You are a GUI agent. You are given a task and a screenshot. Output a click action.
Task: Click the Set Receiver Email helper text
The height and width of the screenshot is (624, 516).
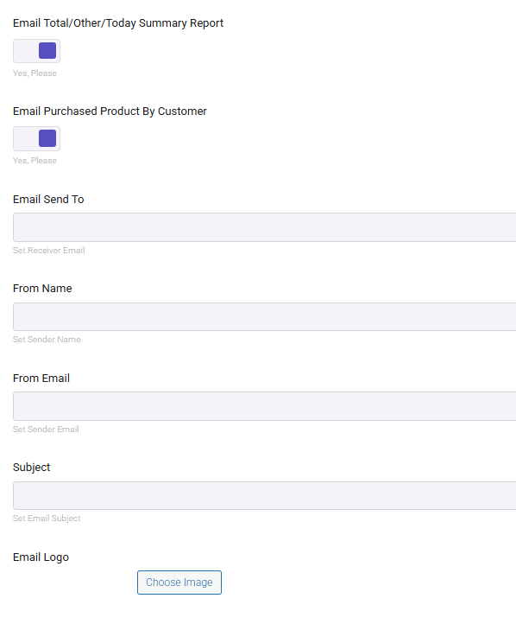pos(49,251)
